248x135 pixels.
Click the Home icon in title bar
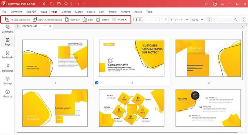(45, 4)
